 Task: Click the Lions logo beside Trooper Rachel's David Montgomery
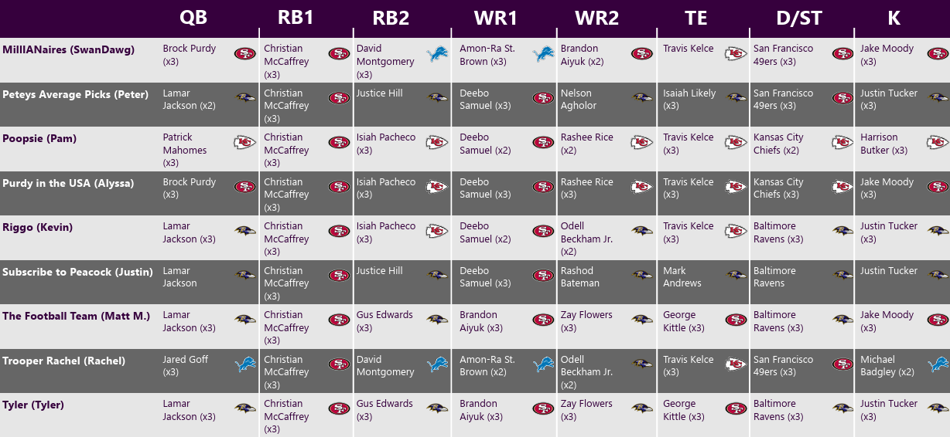click(x=438, y=364)
